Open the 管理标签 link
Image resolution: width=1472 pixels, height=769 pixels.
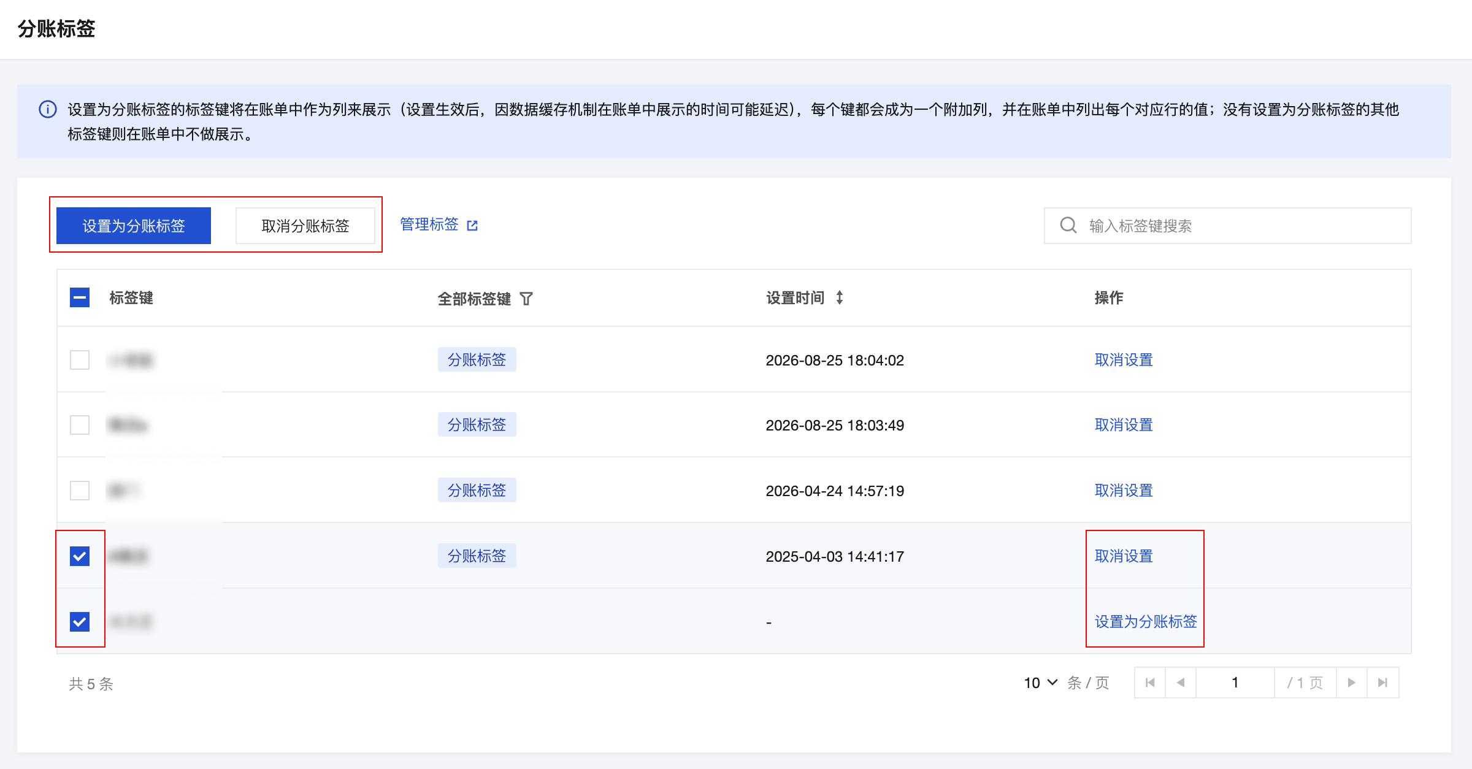429,224
